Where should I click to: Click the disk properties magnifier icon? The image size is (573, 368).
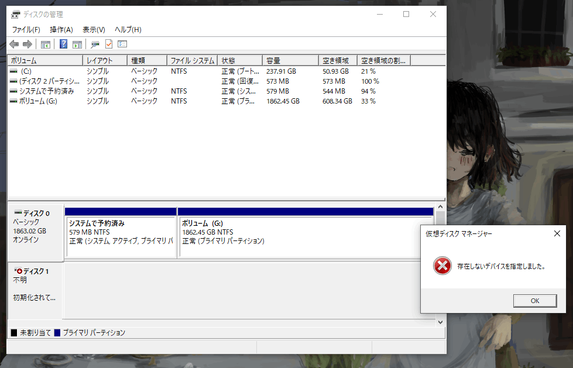(x=95, y=44)
